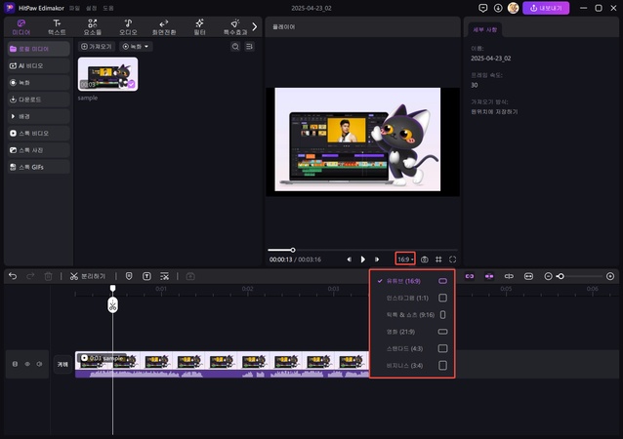
Task: Zoom out the timeline with the minus icon
Action: click(x=548, y=276)
